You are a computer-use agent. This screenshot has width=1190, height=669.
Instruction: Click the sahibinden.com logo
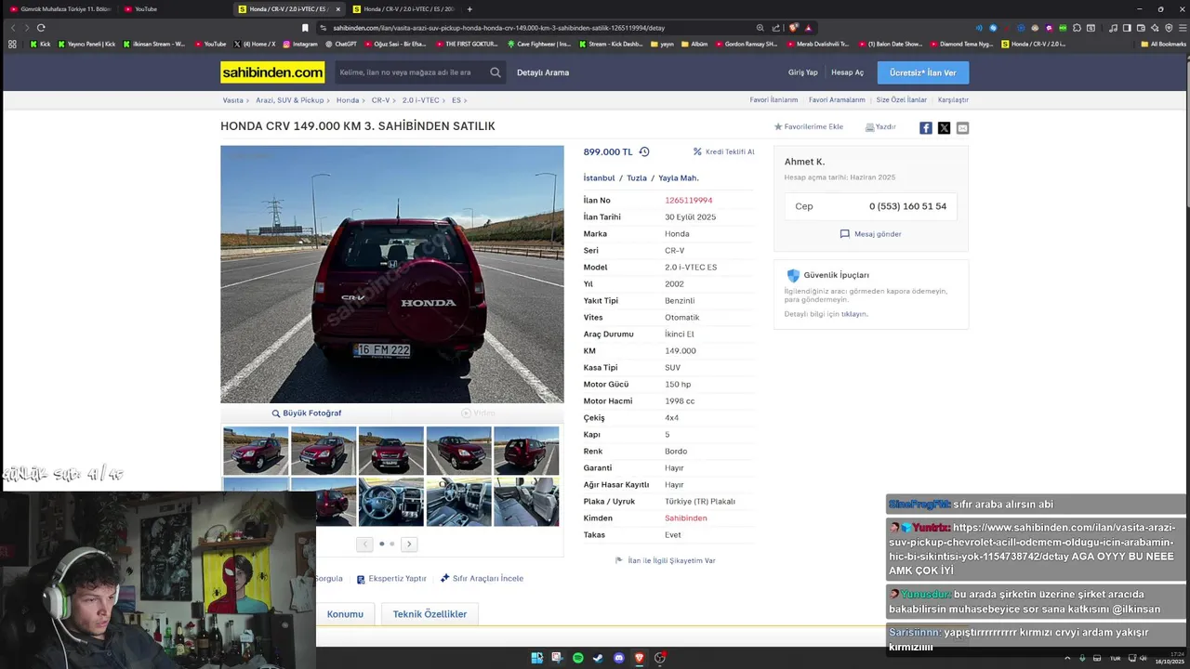click(272, 72)
